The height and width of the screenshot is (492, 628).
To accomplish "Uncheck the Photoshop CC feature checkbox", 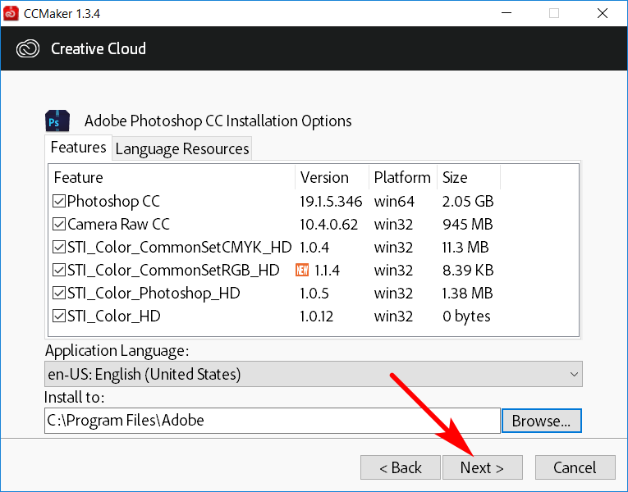I will [59, 201].
